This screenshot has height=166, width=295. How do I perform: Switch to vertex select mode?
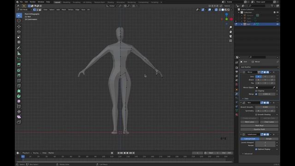pos(35,10)
